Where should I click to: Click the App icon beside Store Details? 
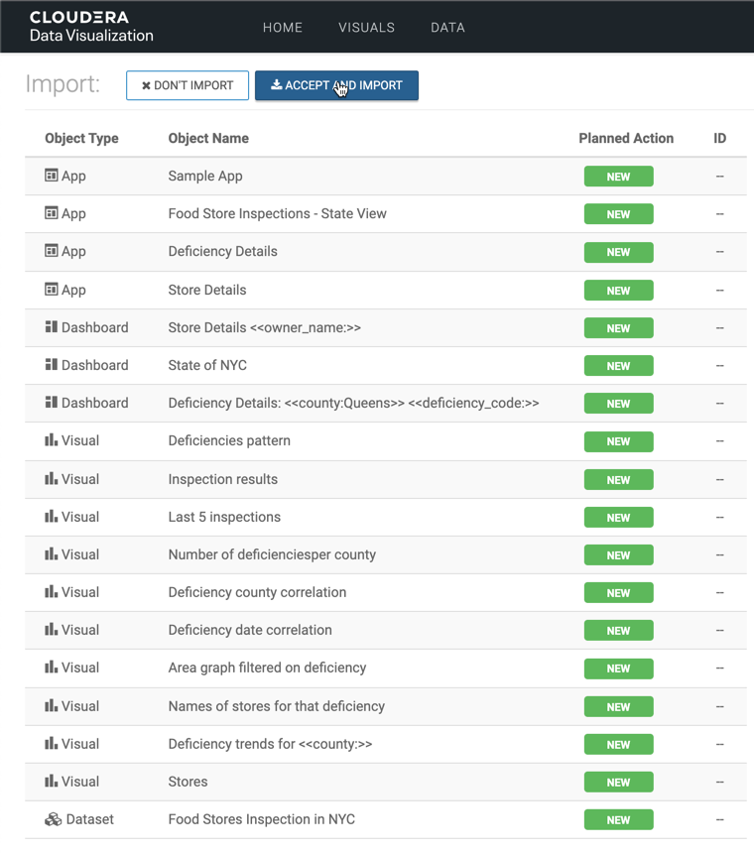pos(52,290)
